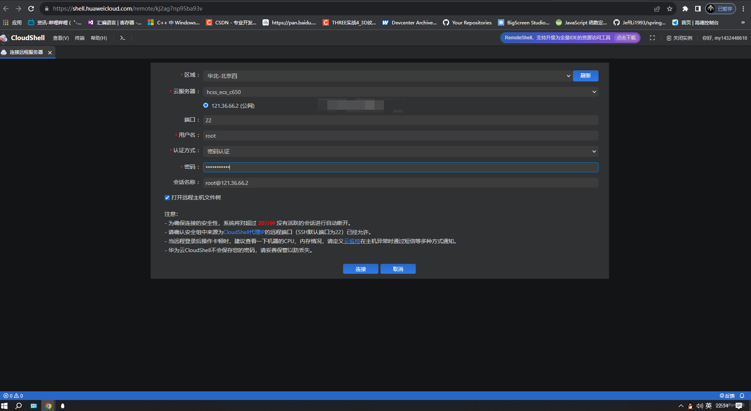Click the 刷新 refresh button
This screenshot has width=751, height=411.
pos(586,76)
